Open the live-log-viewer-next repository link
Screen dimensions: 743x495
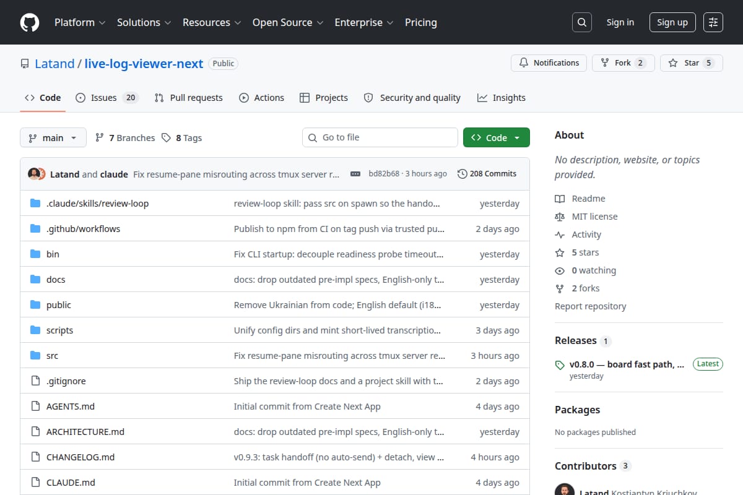pyautogui.click(x=144, y=63)
